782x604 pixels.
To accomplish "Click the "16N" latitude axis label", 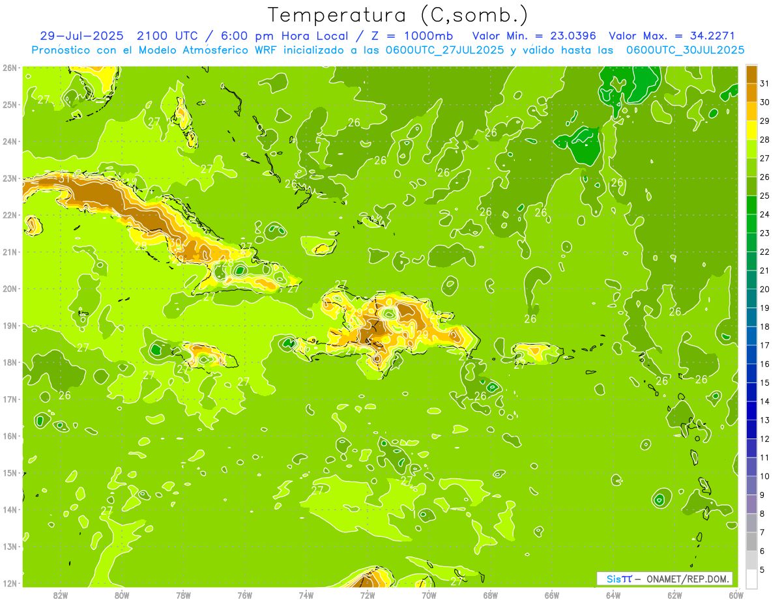I will [x=10, y=435].
